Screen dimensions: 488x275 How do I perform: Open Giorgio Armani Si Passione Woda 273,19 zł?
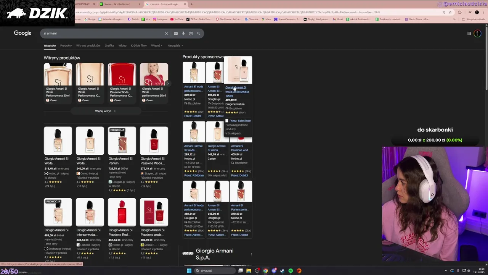click(154, 157)
